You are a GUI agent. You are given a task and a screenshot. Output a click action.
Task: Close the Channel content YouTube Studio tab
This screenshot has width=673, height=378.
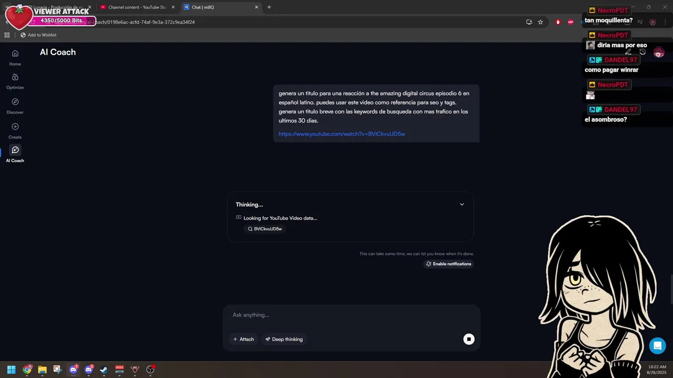[x=173, y=7]
